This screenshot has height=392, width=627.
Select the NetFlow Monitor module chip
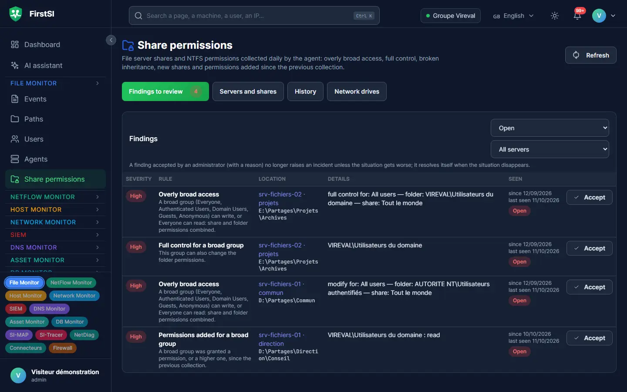coord(71,283)
